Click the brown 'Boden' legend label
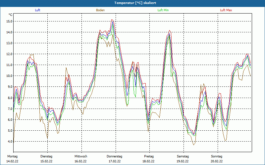Screen dimensions: 265x165 click(100, 10)
